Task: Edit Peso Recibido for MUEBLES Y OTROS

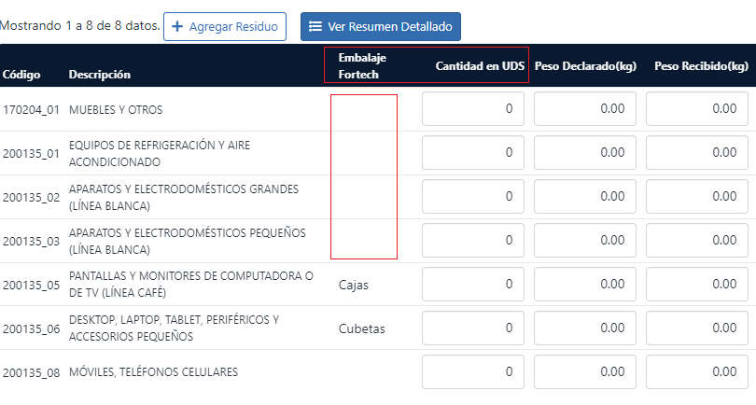Action: [x=697, y=109]
